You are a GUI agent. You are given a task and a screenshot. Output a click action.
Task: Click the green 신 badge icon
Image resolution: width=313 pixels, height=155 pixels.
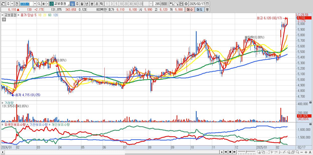(51, 4)
